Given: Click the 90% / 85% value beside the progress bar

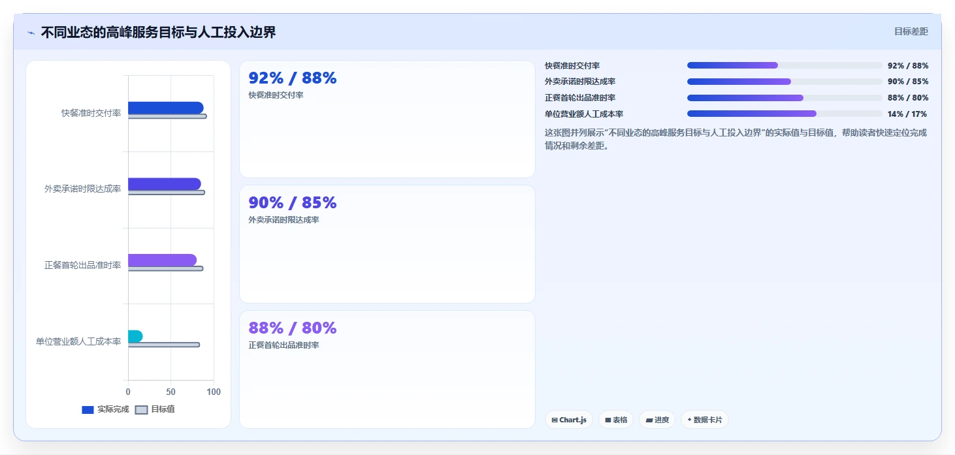Looking at the screenshot, I should [908, 82].
